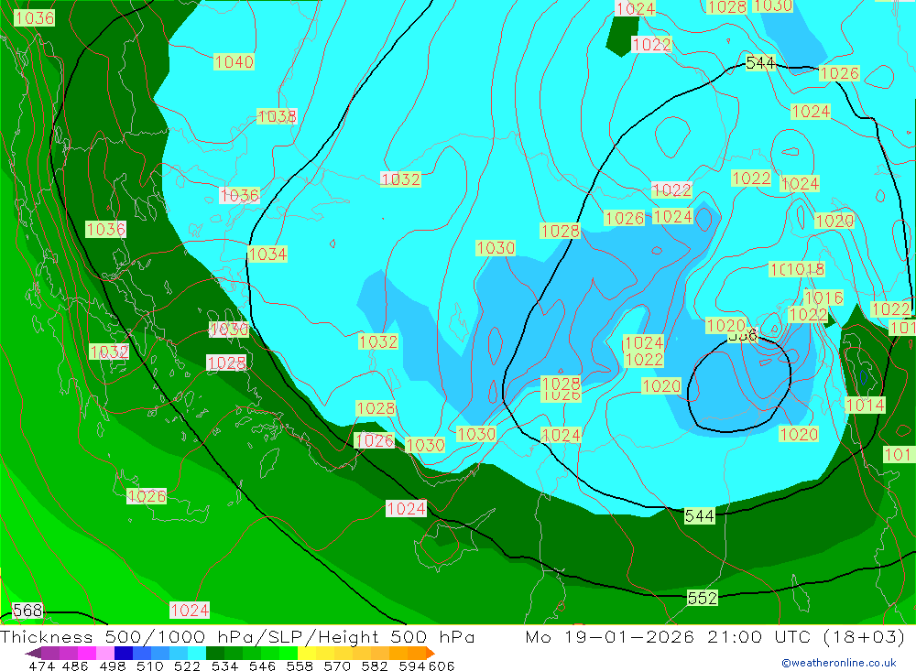Viewport: 916px width, 671px height.
Task: Click legend value 546
Action: pyautogui.click(x=262, y=666)
